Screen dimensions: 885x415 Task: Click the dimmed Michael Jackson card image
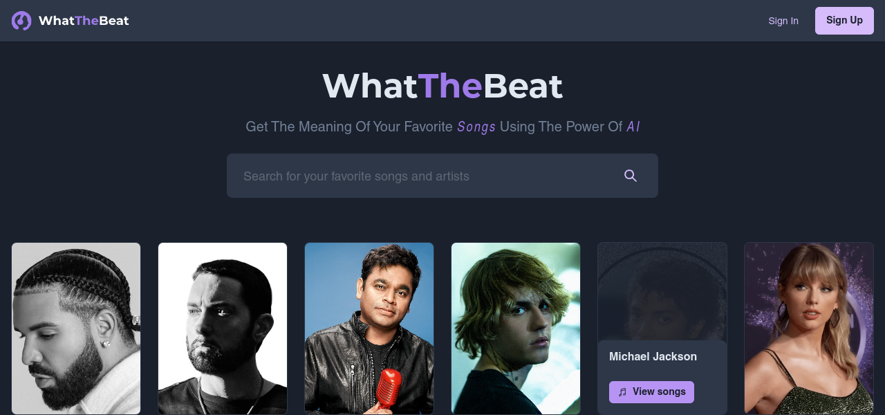point(662,290)
